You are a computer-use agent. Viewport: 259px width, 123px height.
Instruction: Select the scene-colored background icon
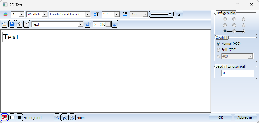coord(4,117)
